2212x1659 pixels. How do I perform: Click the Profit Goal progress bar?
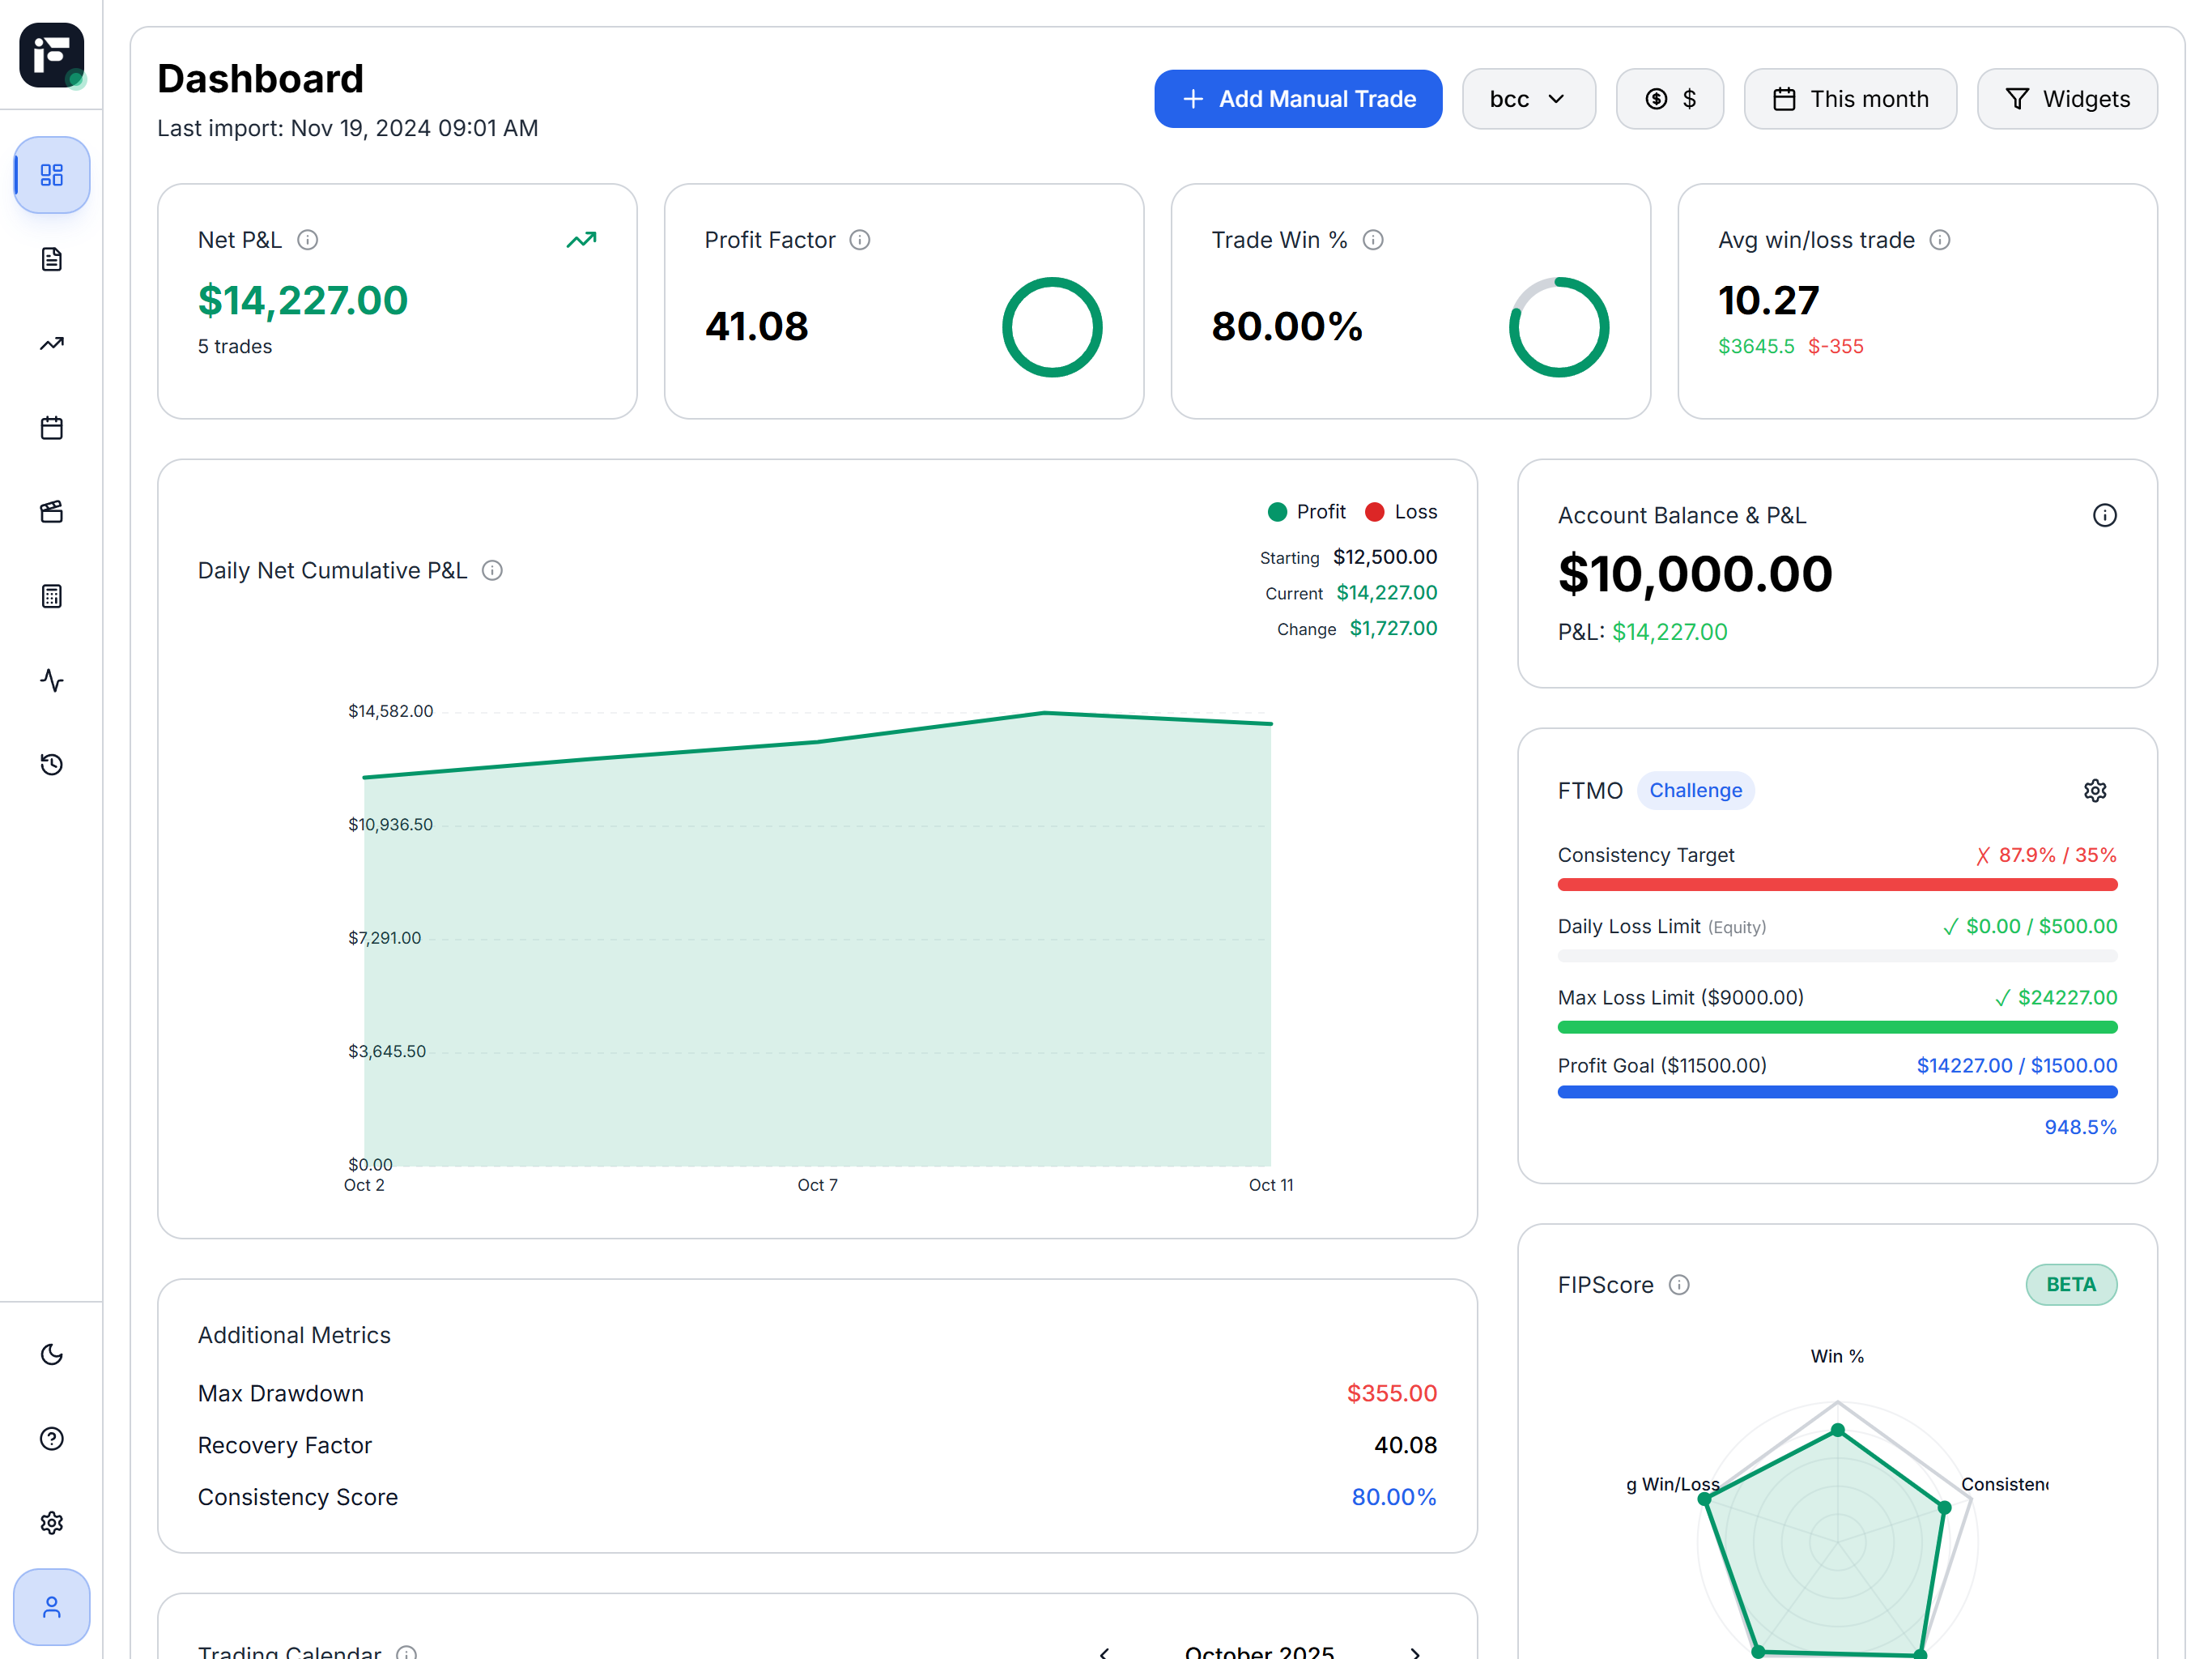pos(1836,1092)
